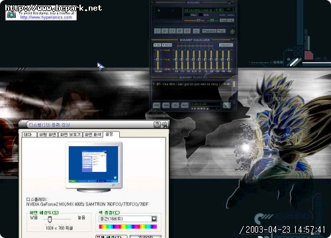Image resolution: width=331 pixels, height=238 pixels.
Task: Click the leftmost 60 Hz equalizer band slider
Action: click(x=176, y=59)
